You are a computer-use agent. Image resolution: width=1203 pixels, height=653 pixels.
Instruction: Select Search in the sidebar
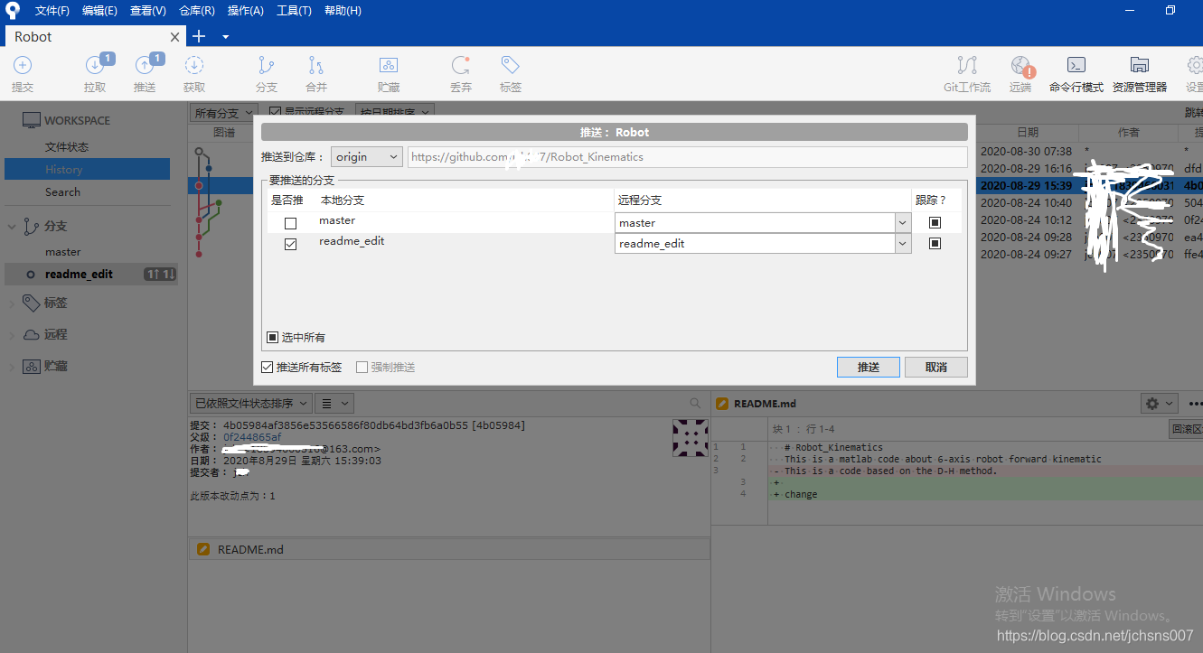pos(62,191)
